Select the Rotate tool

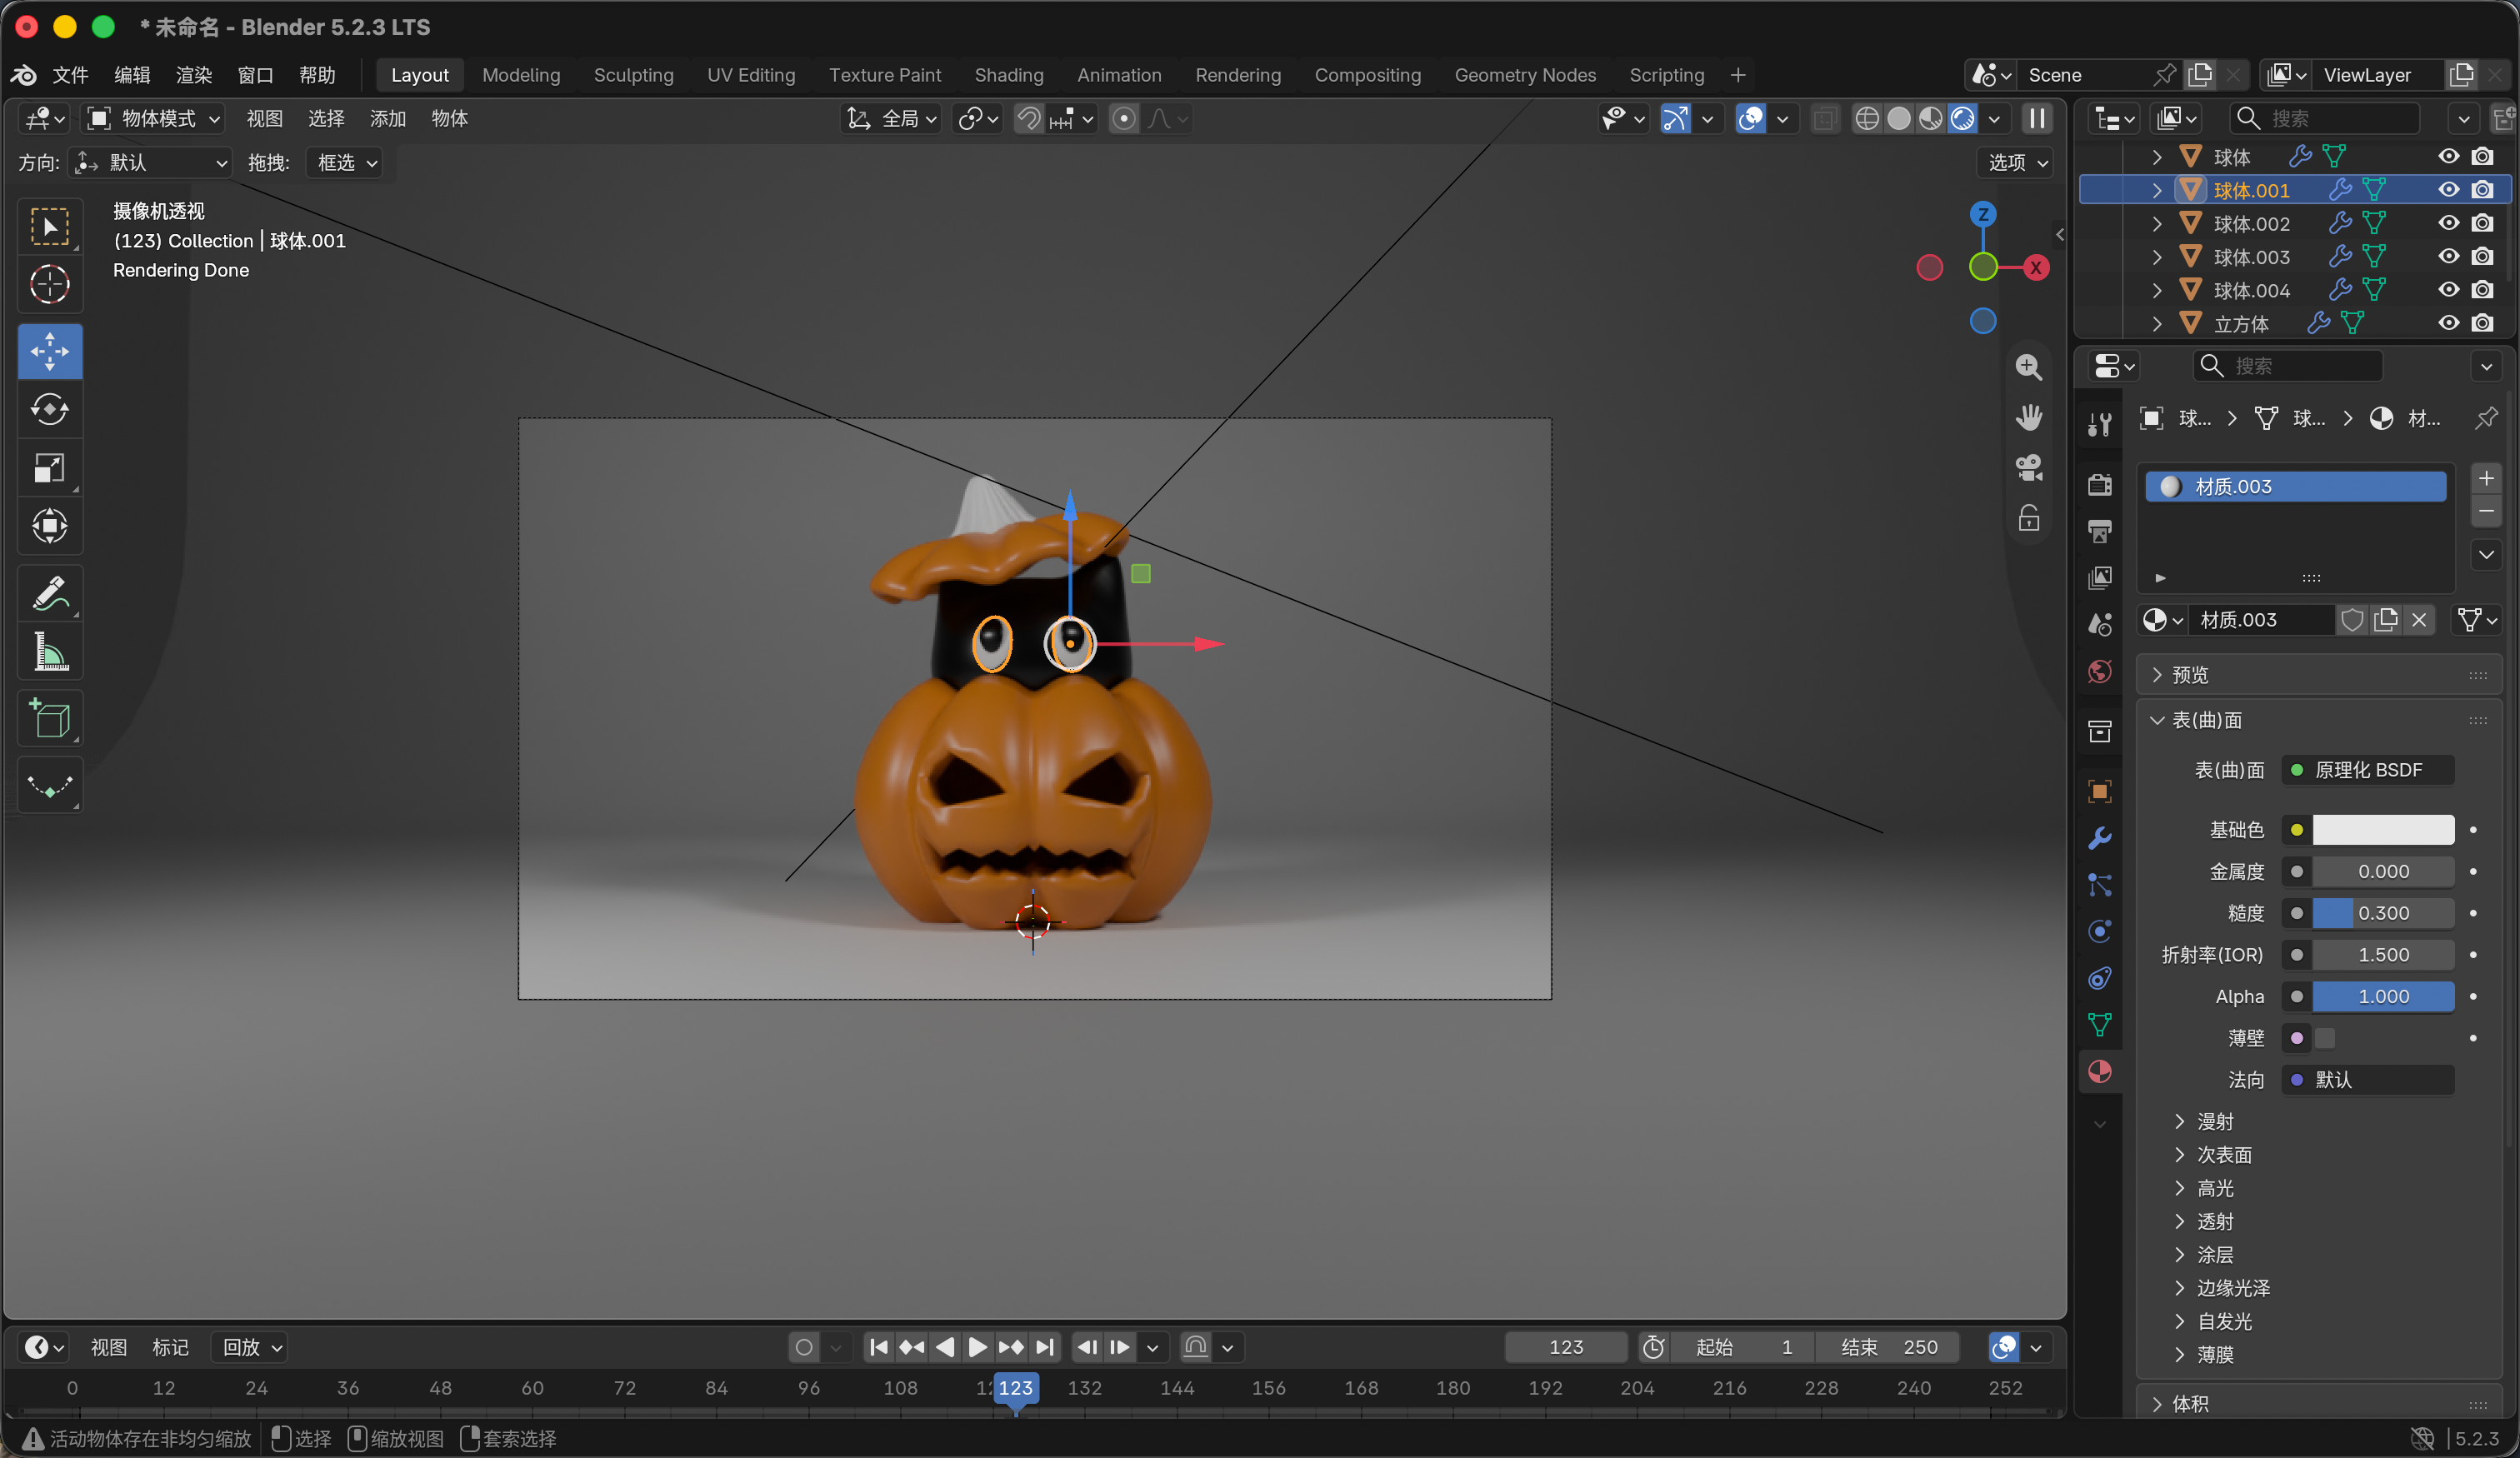coord(50,410)
